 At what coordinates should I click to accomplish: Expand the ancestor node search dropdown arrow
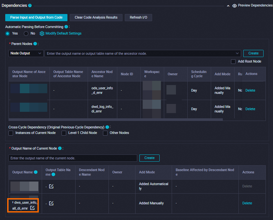(x=237, y=53)
